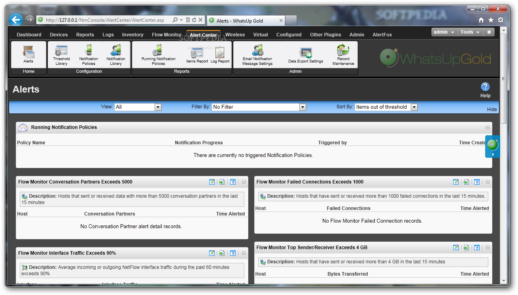
Task: Switch to the Reports tab
Action: [85, 35]
